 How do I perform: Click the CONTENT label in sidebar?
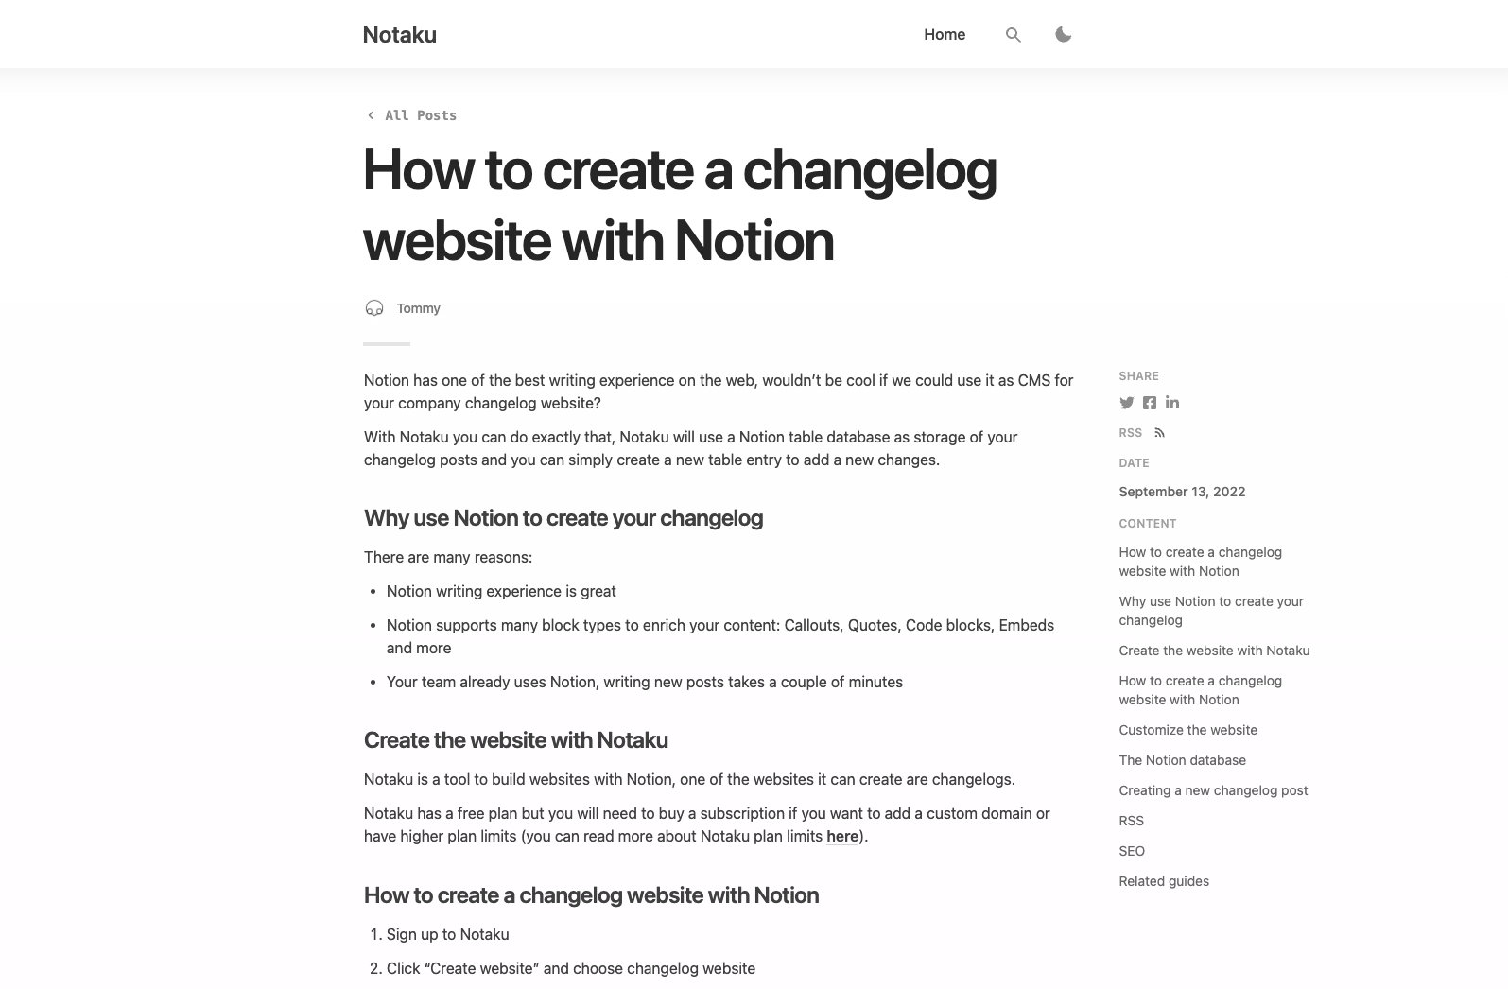[x=1148, y=524]
